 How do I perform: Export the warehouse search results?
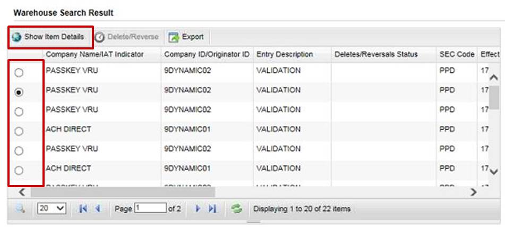point(186,37)
